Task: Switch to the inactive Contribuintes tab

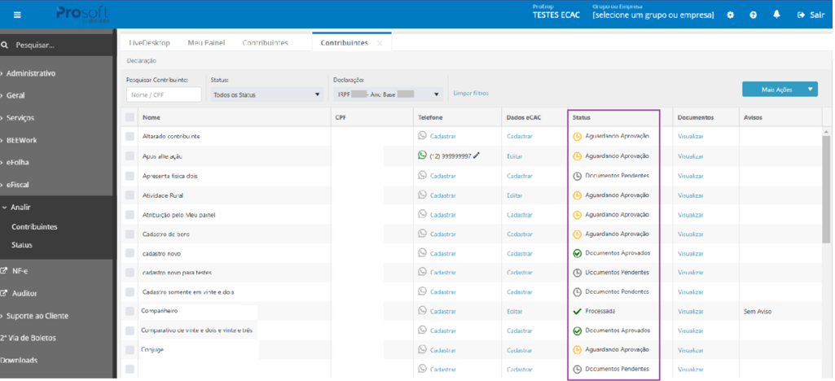Action: (266, 42)
